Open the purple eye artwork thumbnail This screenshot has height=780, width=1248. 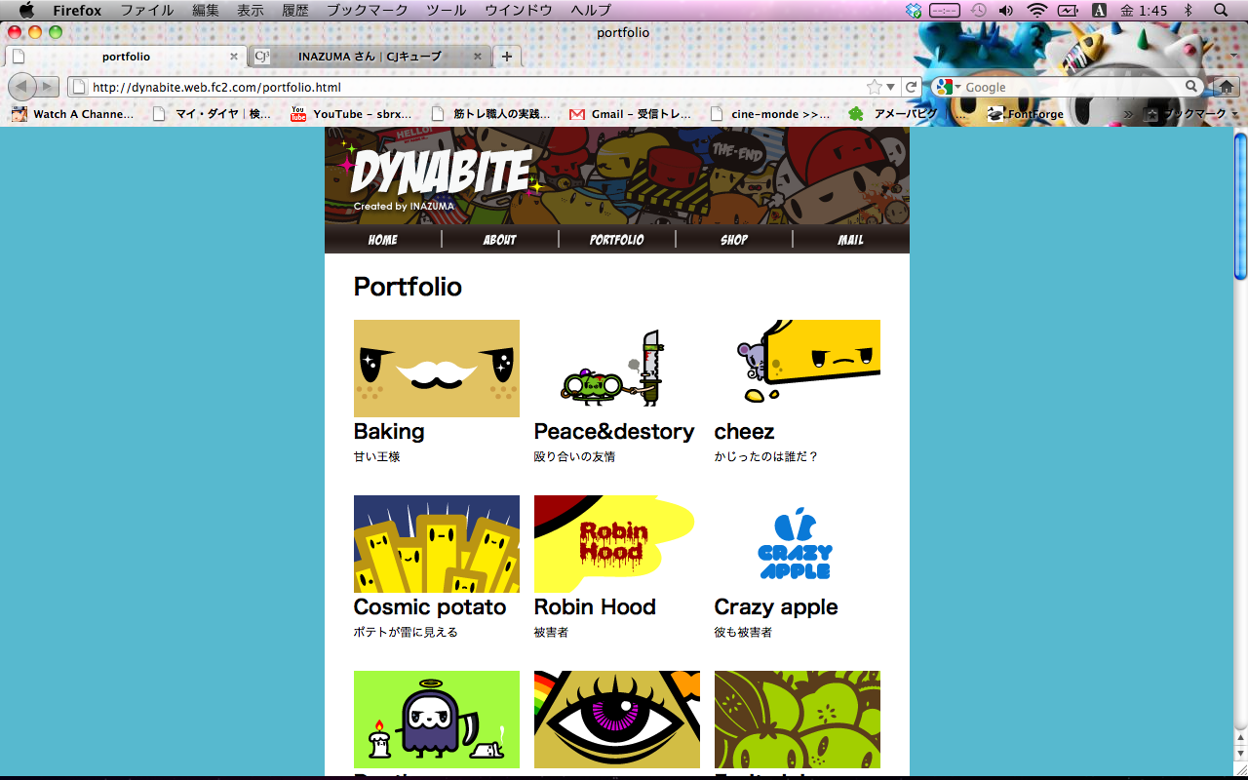(617, 720)
